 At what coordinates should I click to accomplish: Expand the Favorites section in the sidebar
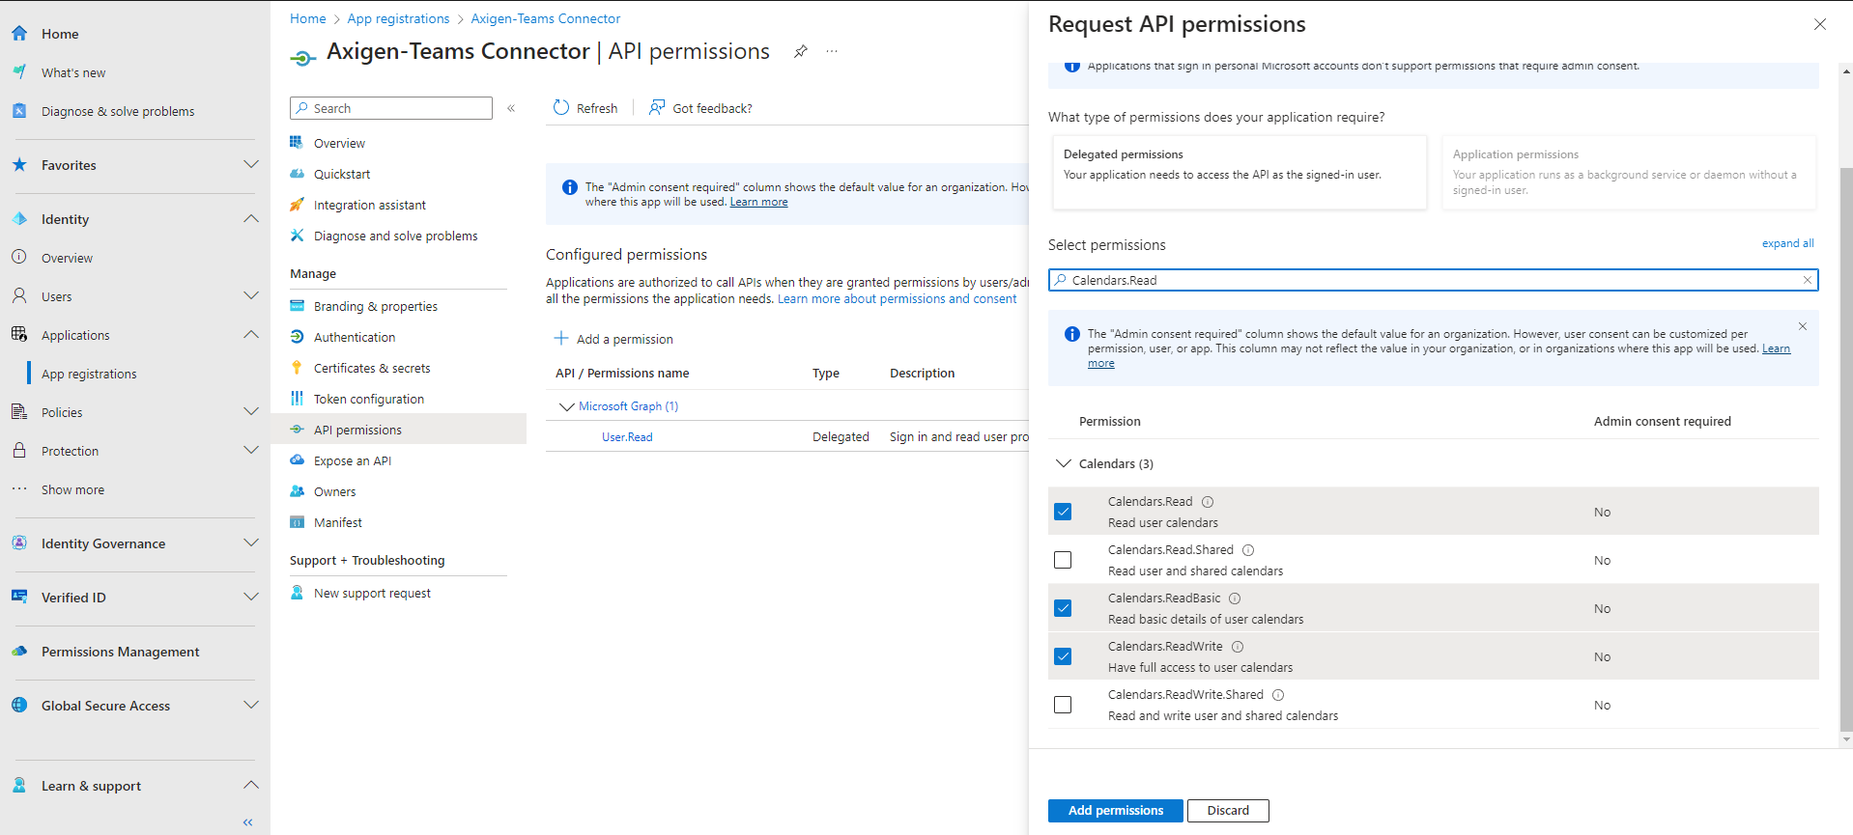coord(251,165)
